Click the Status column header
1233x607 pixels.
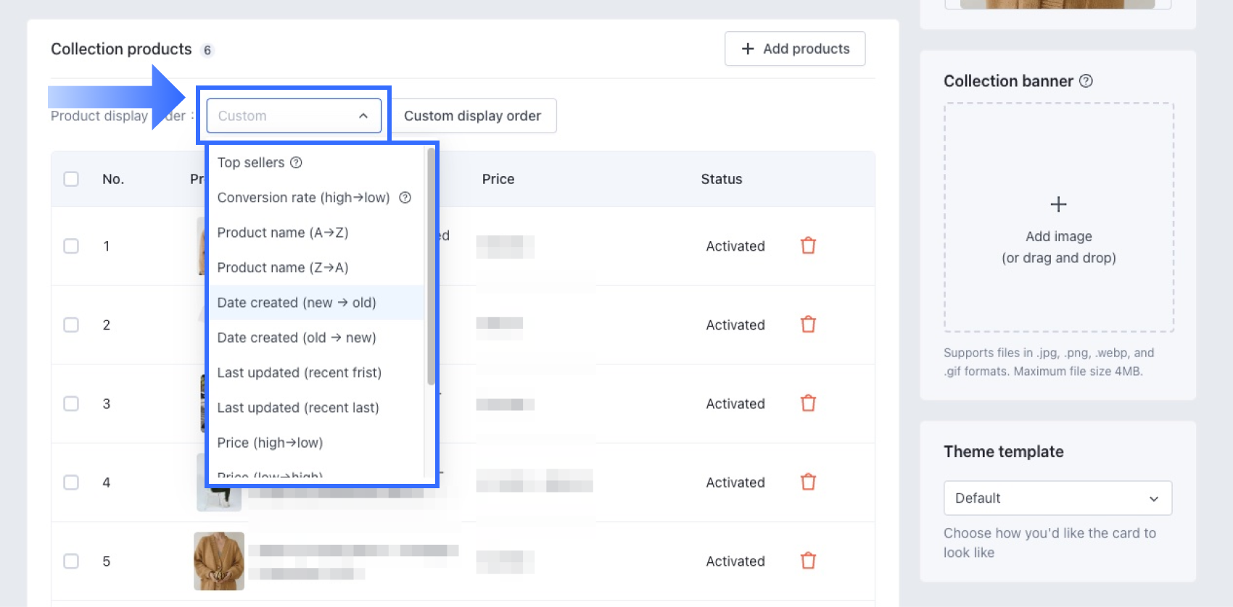(x=722, y=179)
